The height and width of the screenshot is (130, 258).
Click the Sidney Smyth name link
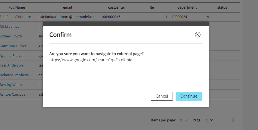(x=11, y=36)
